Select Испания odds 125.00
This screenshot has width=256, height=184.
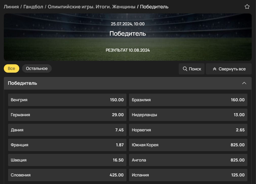click(x=188, y=175)
